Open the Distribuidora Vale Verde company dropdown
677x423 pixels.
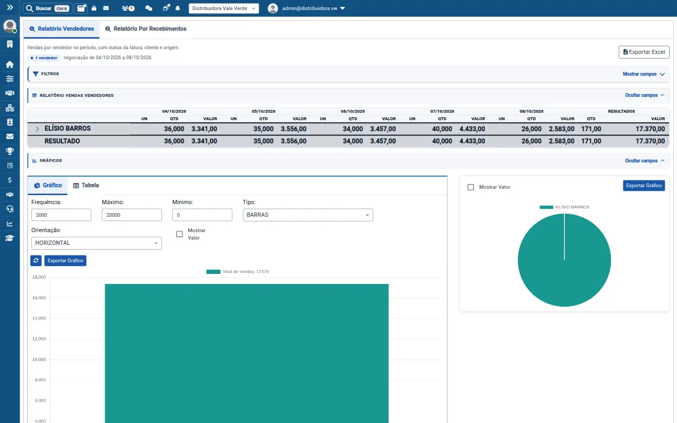click(x=224, y=8)
